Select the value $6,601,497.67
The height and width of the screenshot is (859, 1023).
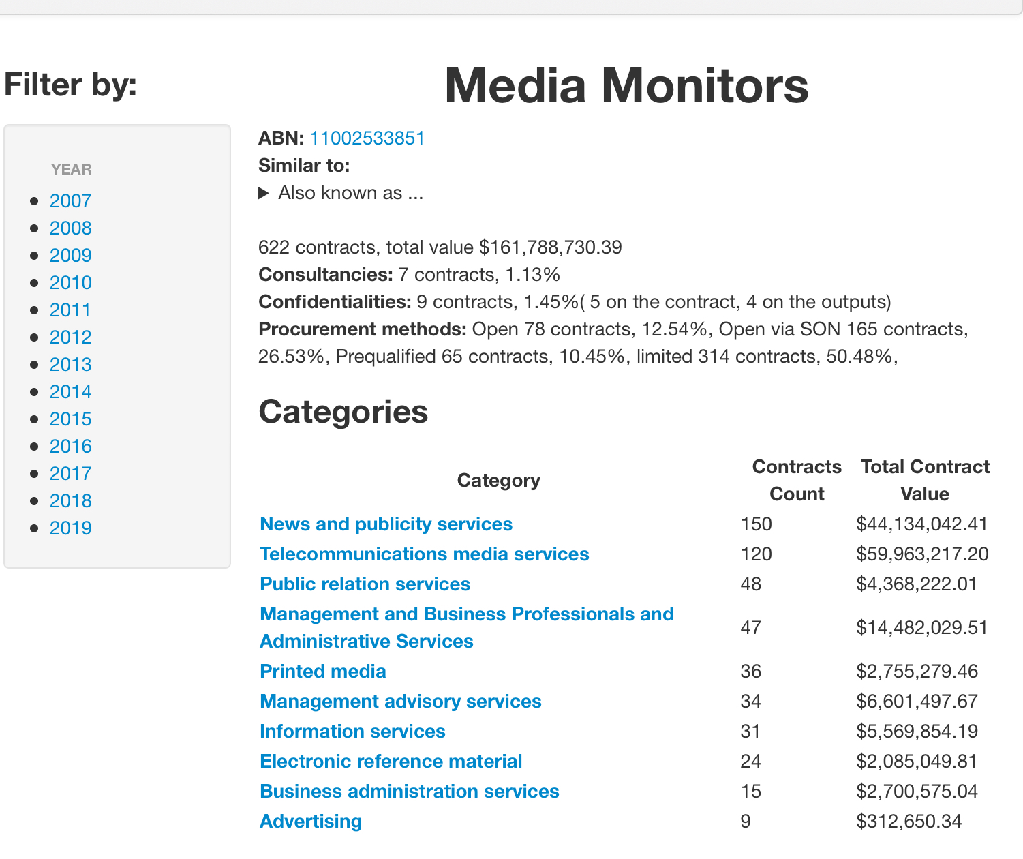(x=917, y=702)
